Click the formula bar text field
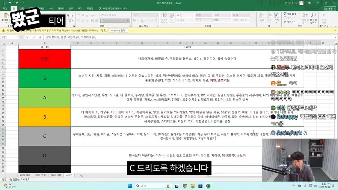This screenshot has height=190, width=338. pos(189,37)
